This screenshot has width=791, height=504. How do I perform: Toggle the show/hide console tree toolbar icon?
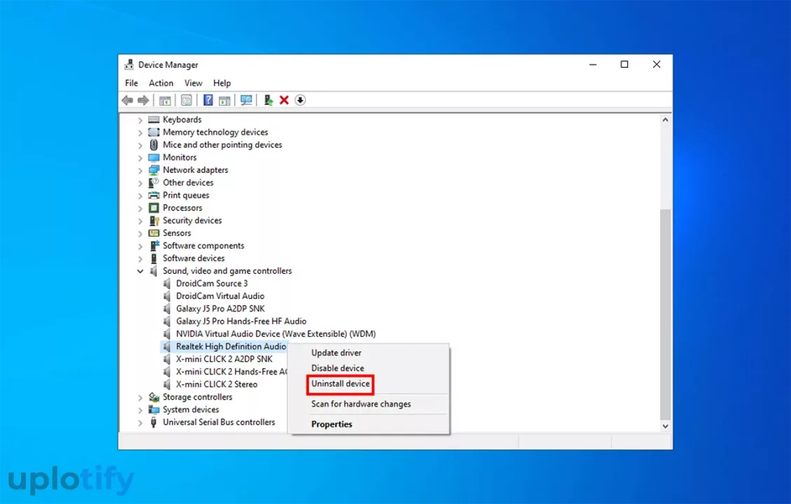[x=165, y=100]
